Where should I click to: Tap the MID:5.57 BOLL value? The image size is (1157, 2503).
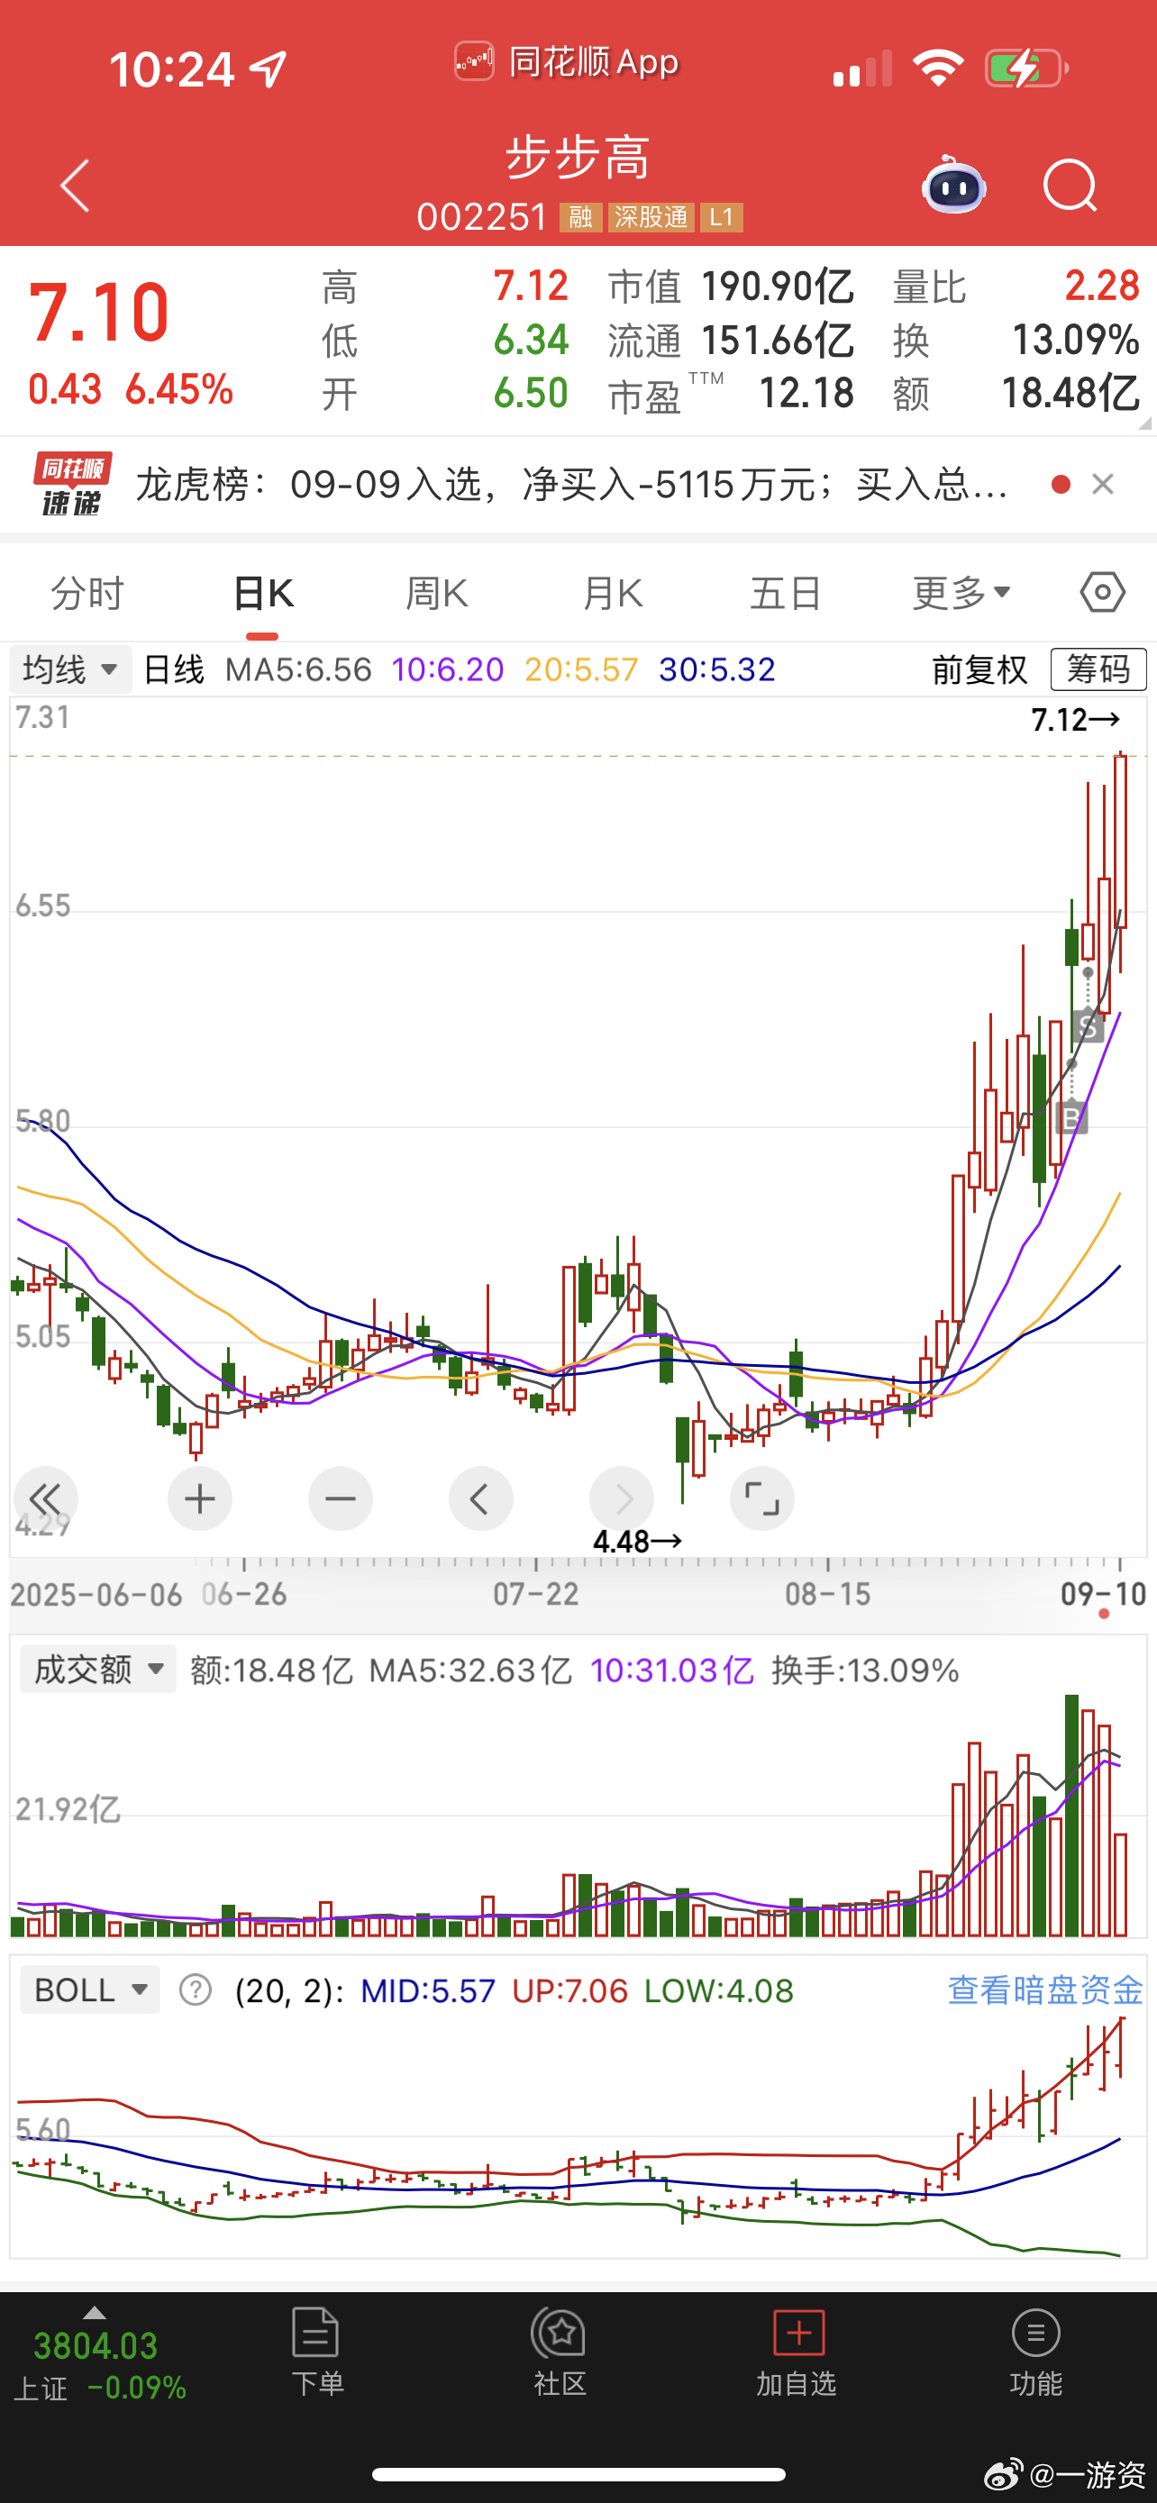[x=427, y=1991]
